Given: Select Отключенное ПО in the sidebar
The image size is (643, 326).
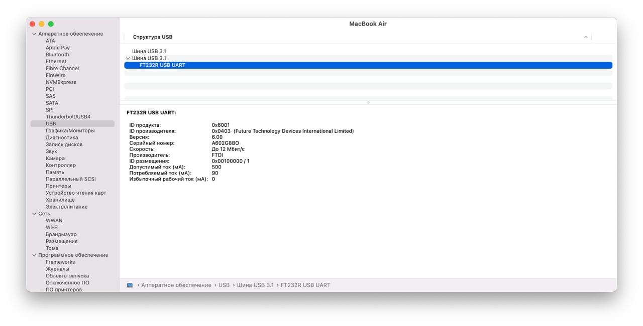Looking at the screenshot, I should pyautogui.click(x=67, y=283).
